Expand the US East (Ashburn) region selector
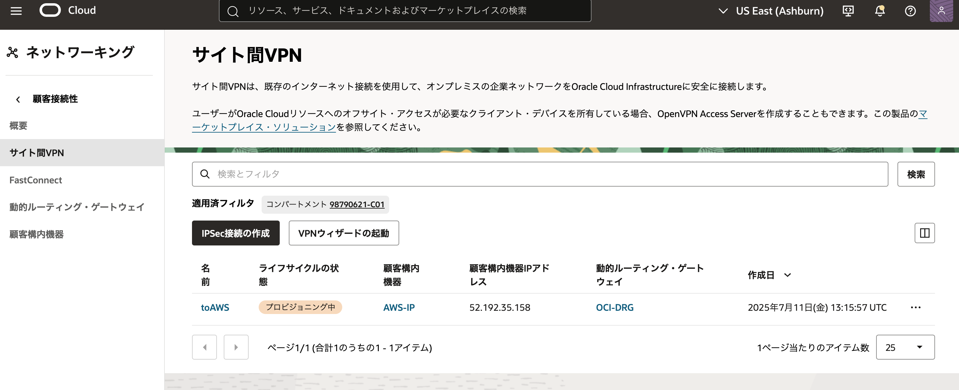Image resolution: width=959 pixels, height=390 pixels. pos(771,11)
